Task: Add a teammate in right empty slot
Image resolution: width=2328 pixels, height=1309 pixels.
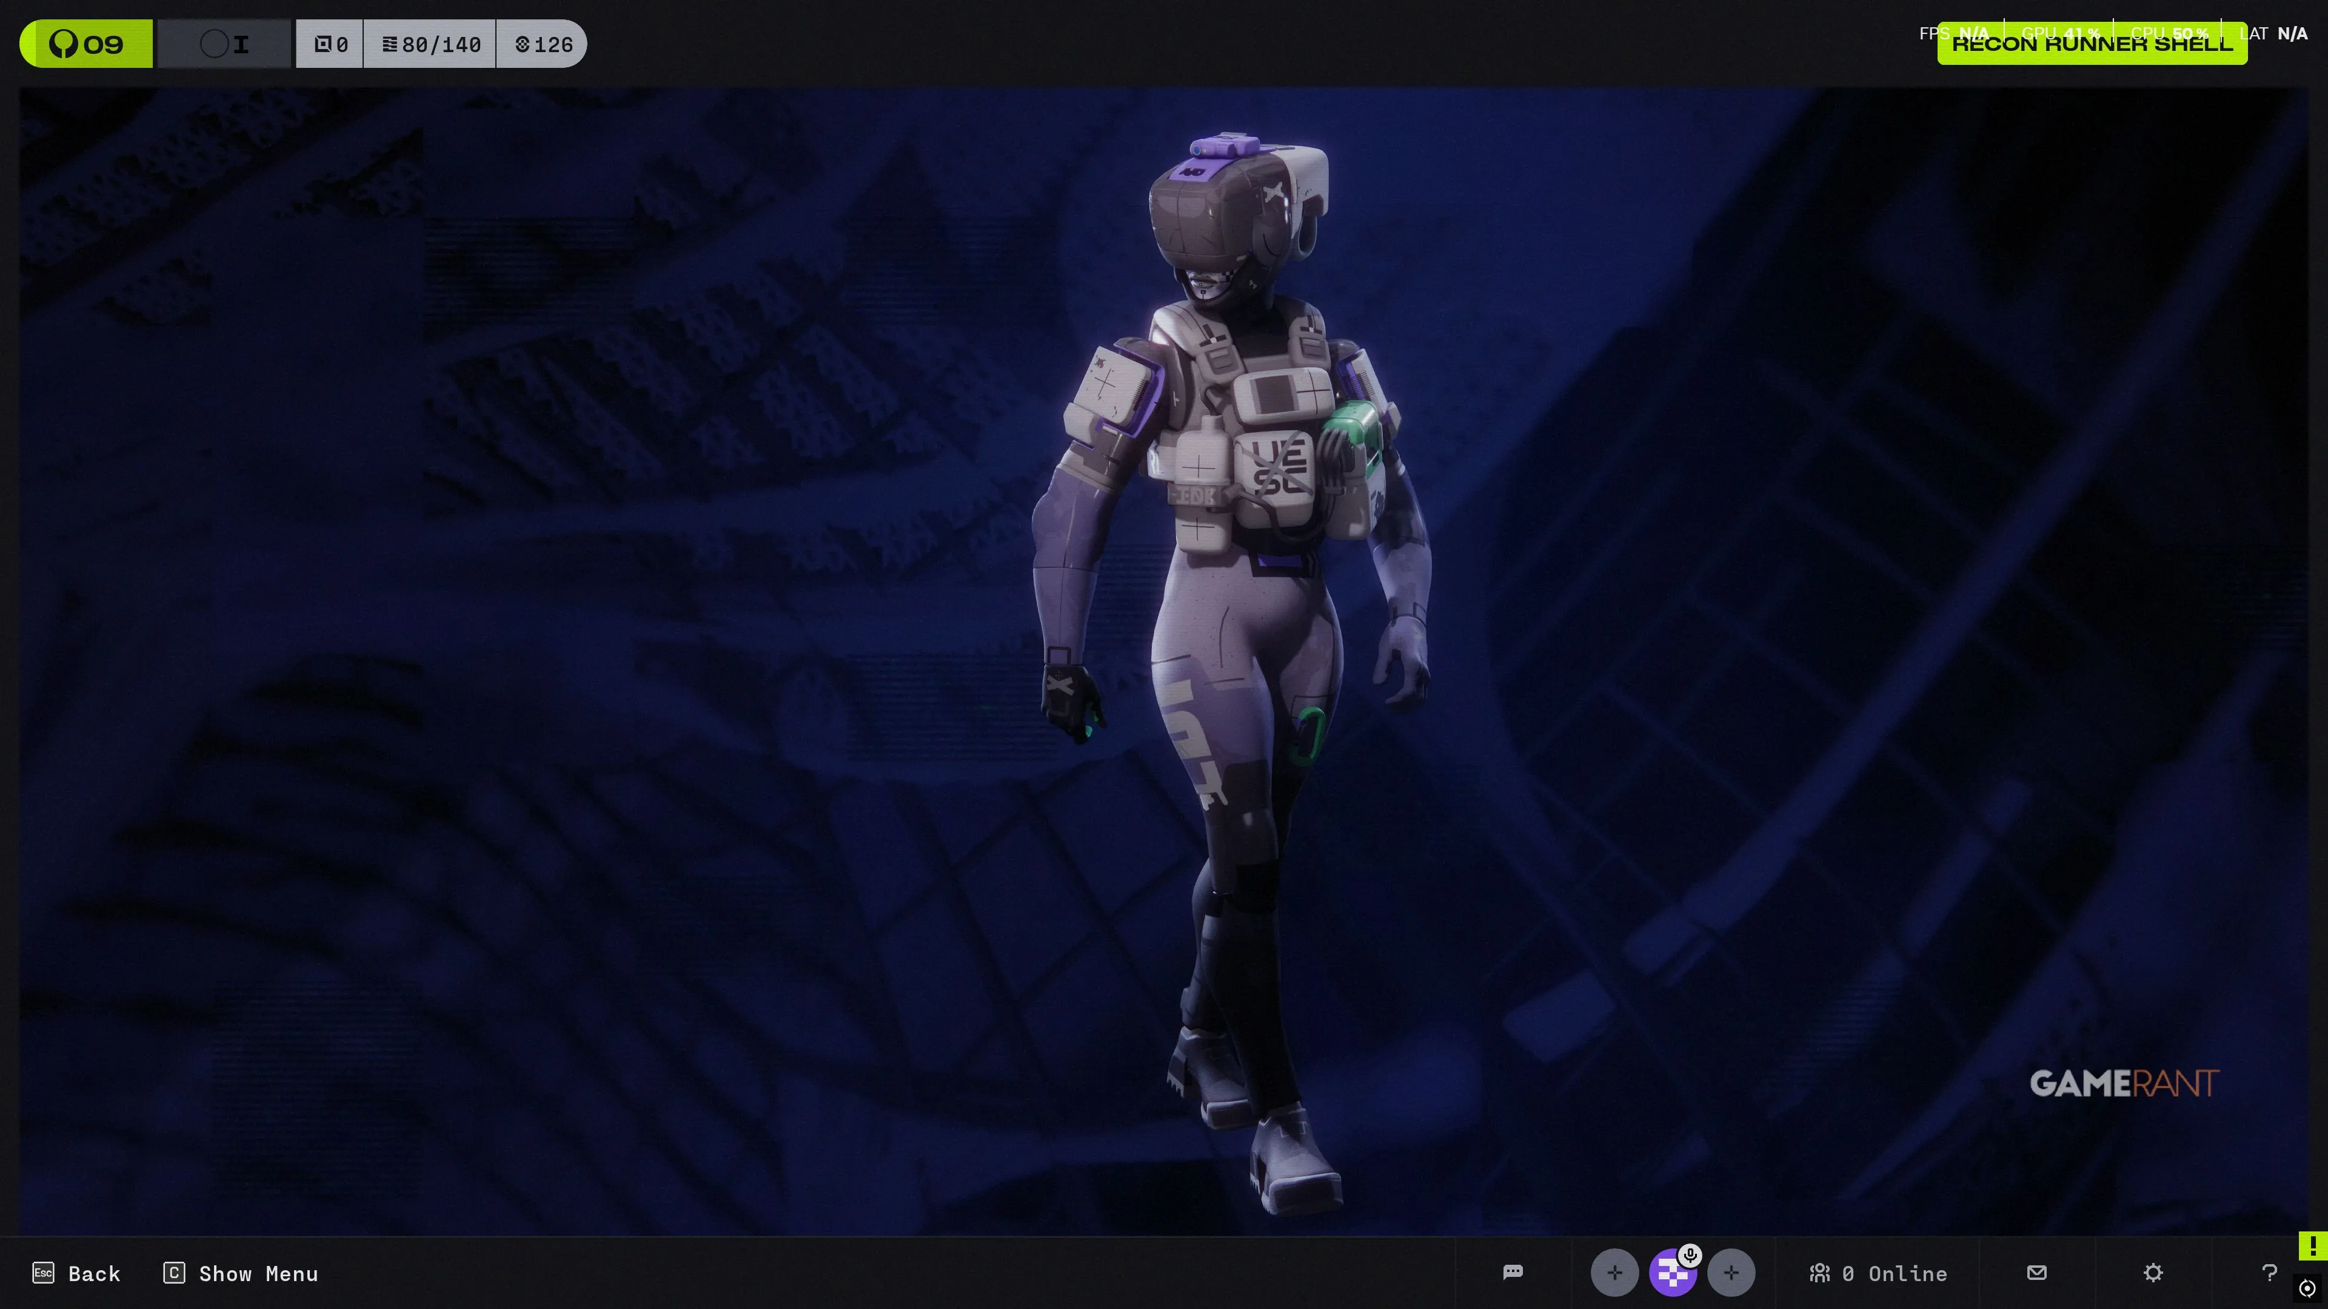Action: click(x=1731, y=1273)
